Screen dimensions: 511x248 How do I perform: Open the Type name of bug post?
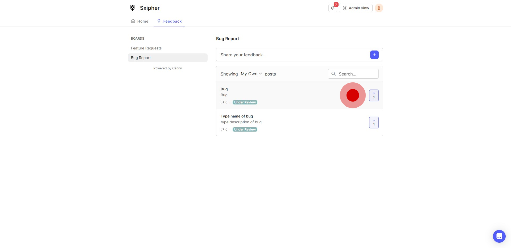[x=237, y=116]
